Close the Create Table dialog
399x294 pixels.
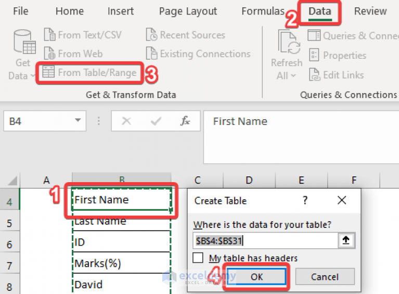coord(341,200)
